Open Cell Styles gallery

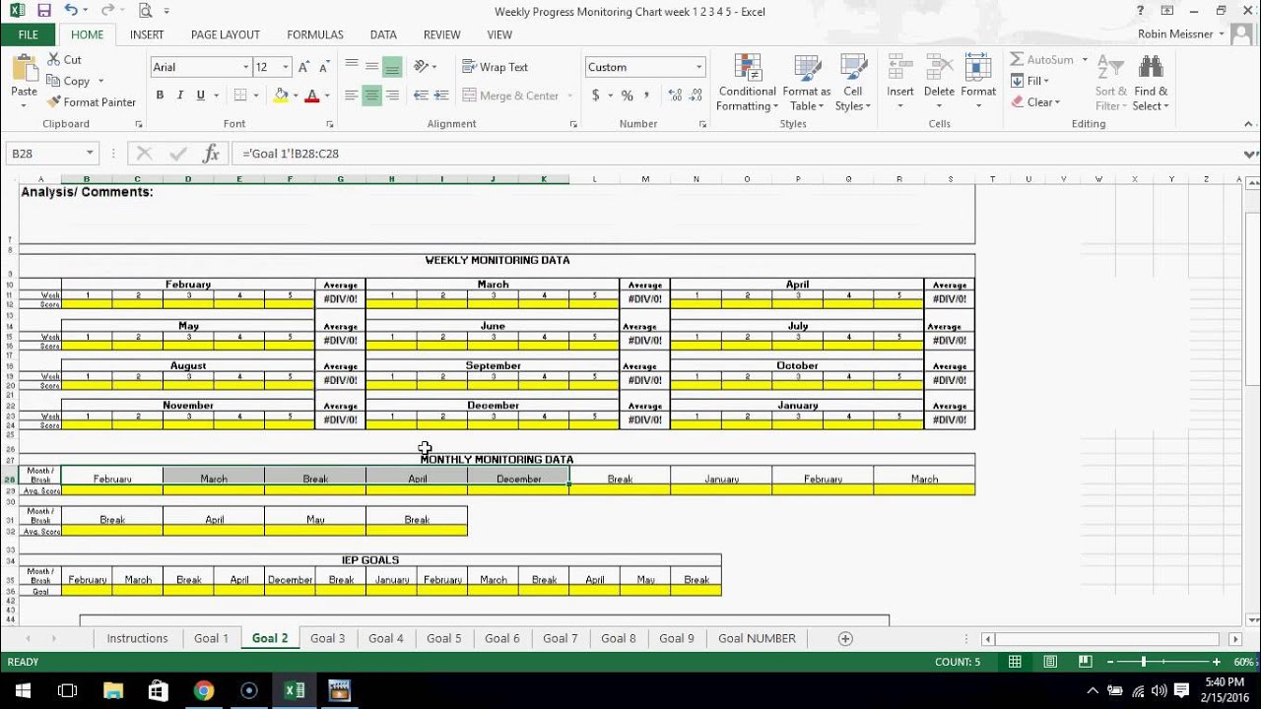[853, 83]
